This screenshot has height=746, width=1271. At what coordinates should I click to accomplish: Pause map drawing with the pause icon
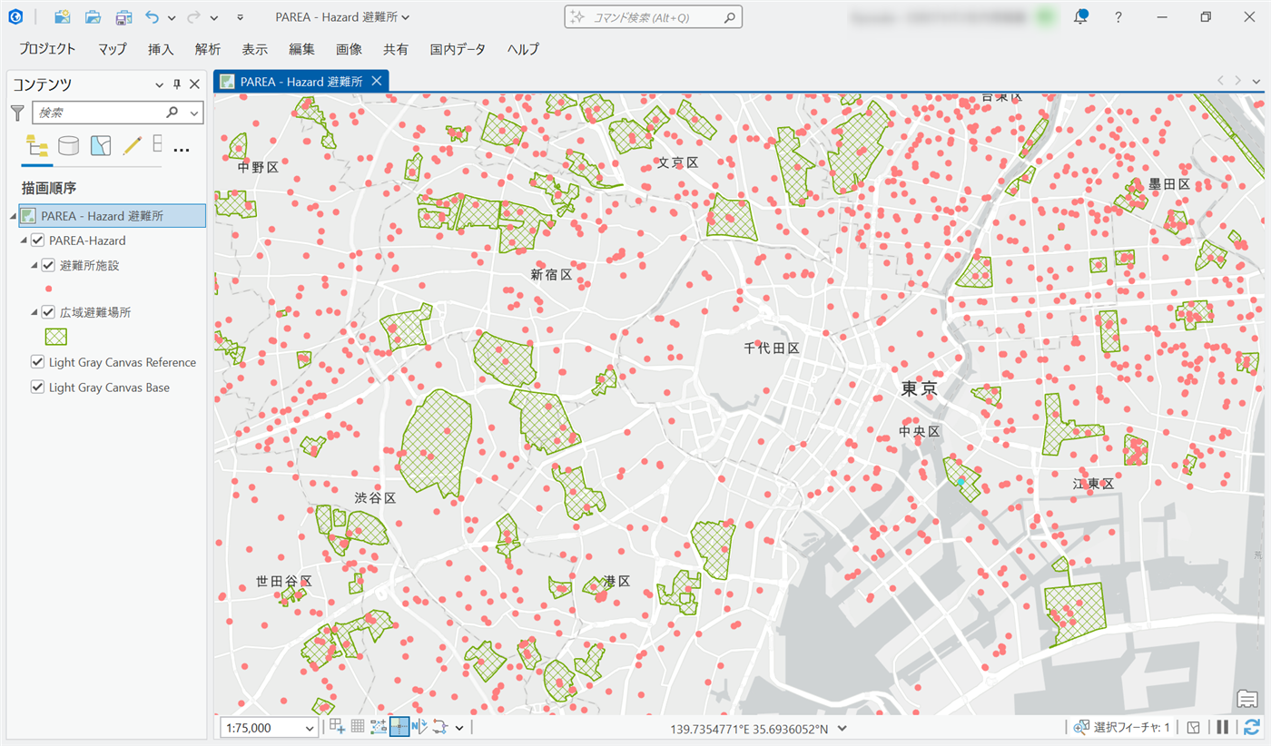[1223, 727]
